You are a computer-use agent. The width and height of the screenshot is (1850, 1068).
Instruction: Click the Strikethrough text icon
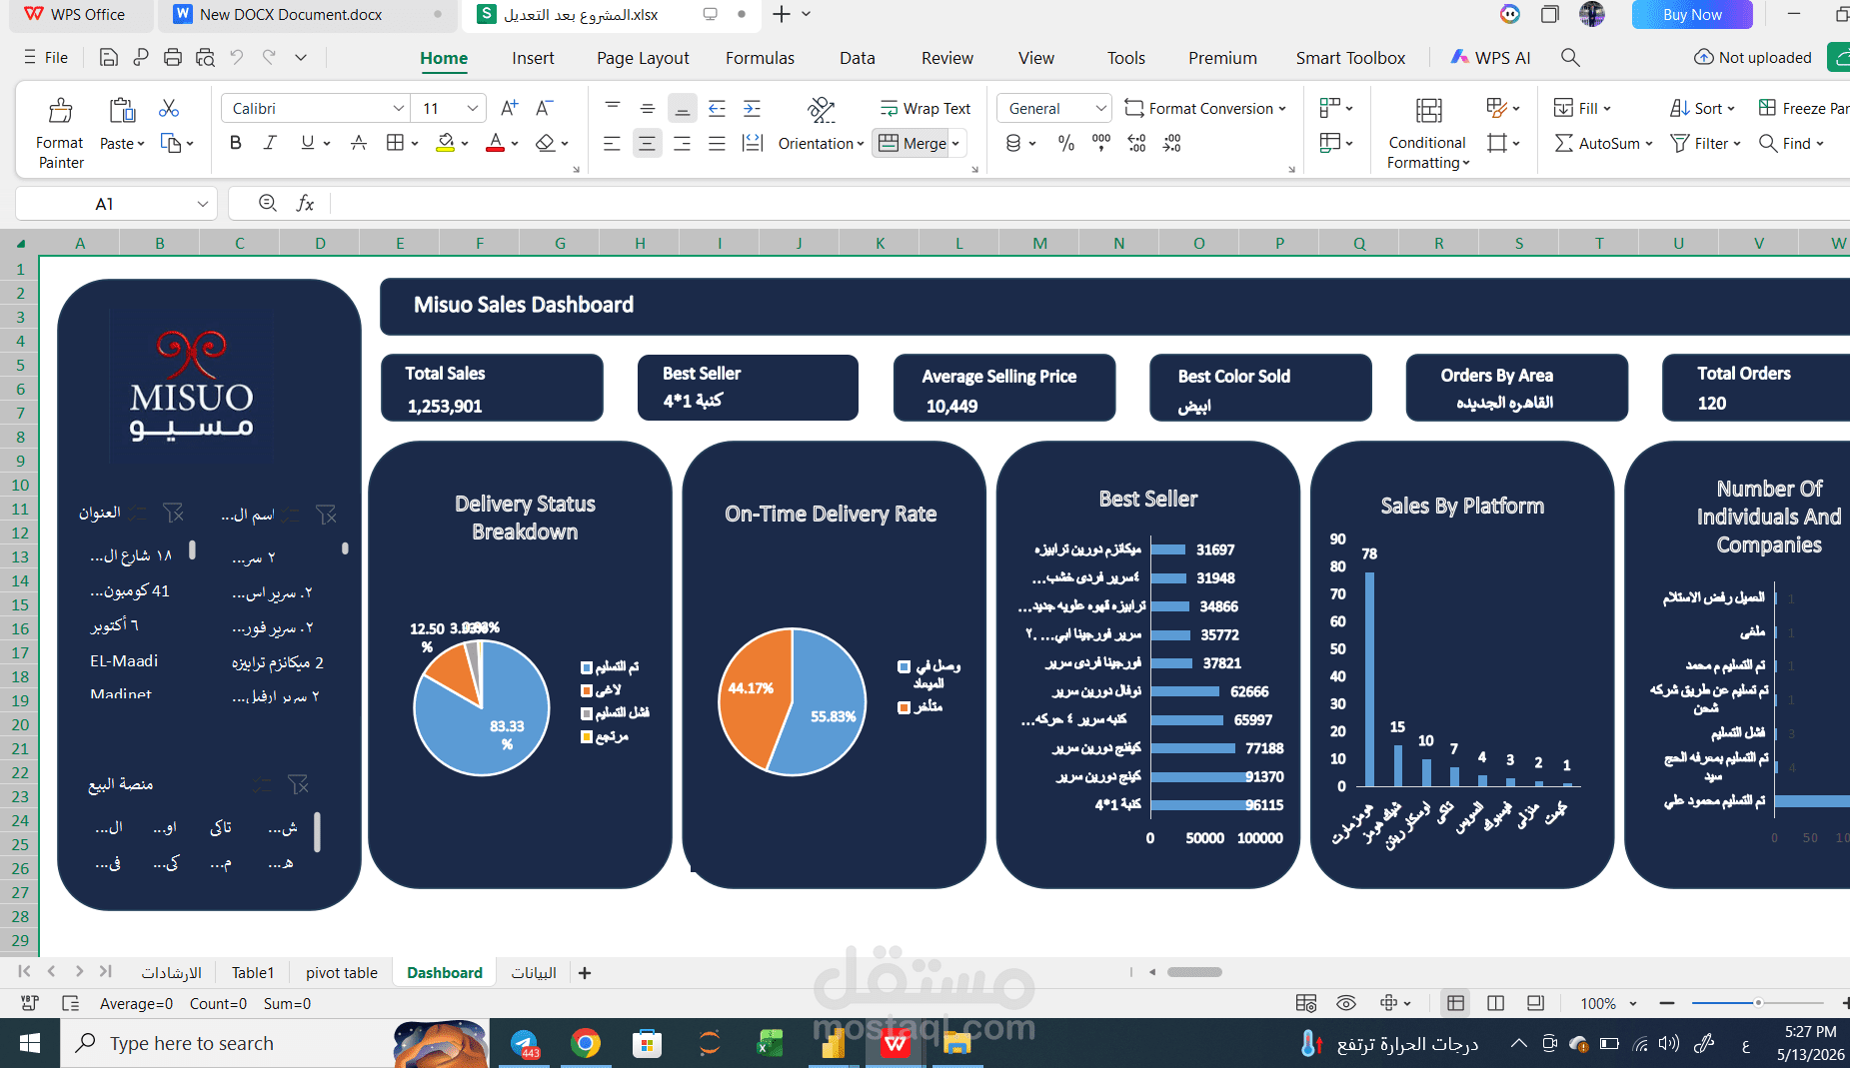(358, 143)
